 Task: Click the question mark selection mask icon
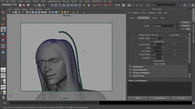(80, 5)
